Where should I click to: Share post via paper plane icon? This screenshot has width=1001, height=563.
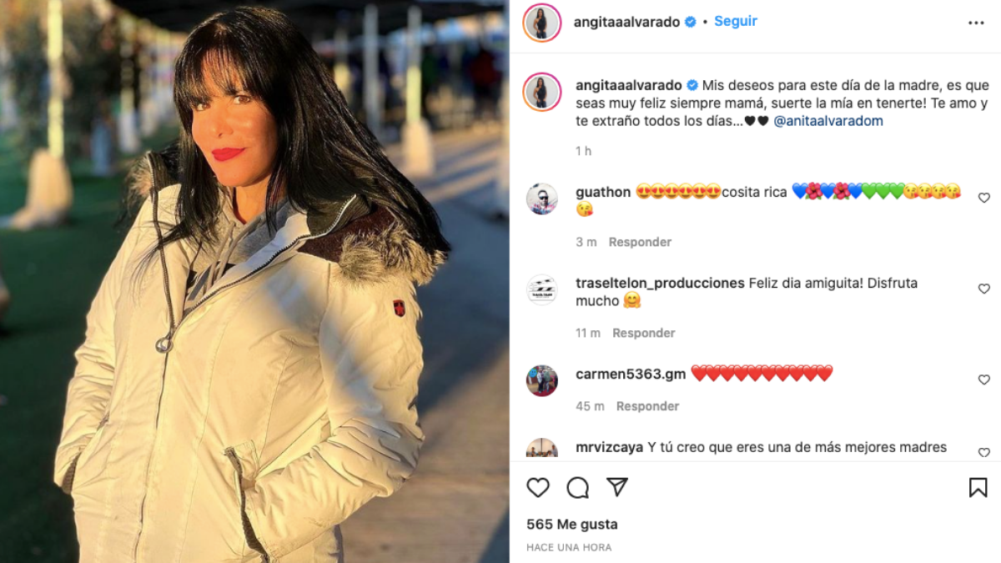click(x=617, y=487)
